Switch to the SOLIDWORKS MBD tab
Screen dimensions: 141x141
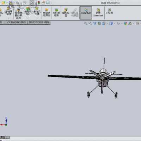(x=39, y=23)
